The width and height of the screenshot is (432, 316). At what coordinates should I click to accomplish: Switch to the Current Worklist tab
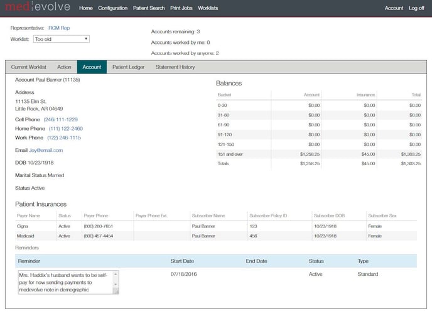pos(29,67)
